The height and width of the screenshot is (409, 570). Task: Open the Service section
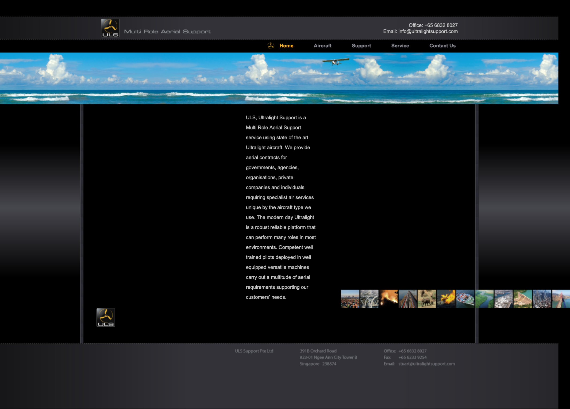(400, 46)
